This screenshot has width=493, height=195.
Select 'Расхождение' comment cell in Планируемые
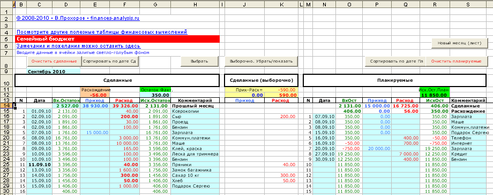[x=468, y=111]
